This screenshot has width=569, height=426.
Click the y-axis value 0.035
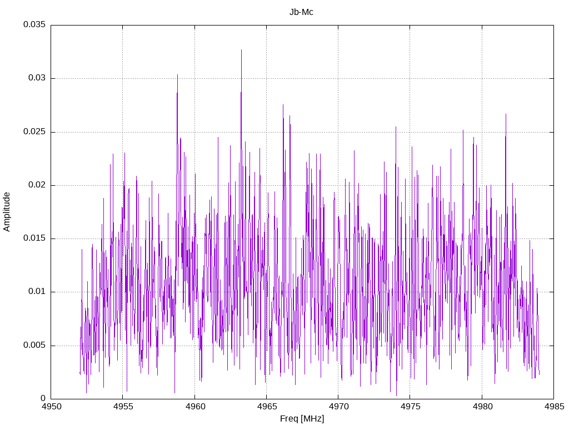tap(34, 24)
